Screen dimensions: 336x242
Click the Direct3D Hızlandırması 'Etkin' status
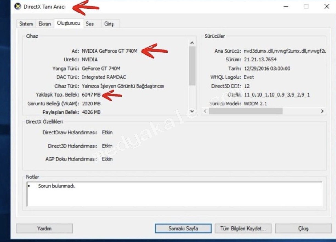coord(107,145)
